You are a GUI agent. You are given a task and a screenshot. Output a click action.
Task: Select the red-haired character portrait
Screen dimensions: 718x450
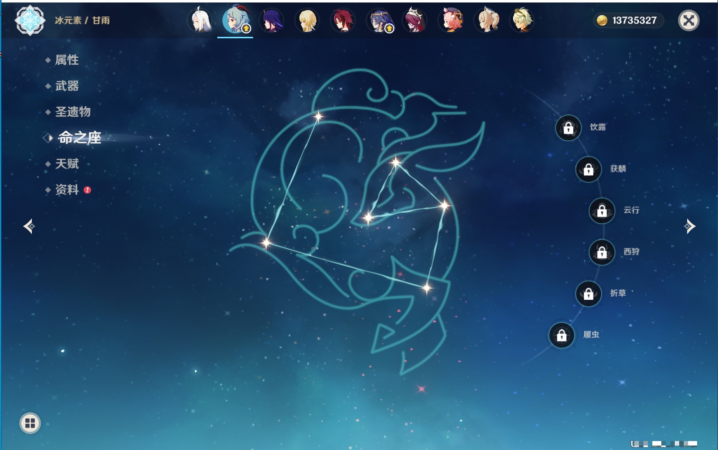343,20
